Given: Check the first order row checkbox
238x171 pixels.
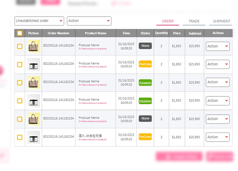Looking at the screenshot, I should coord(19,46).
